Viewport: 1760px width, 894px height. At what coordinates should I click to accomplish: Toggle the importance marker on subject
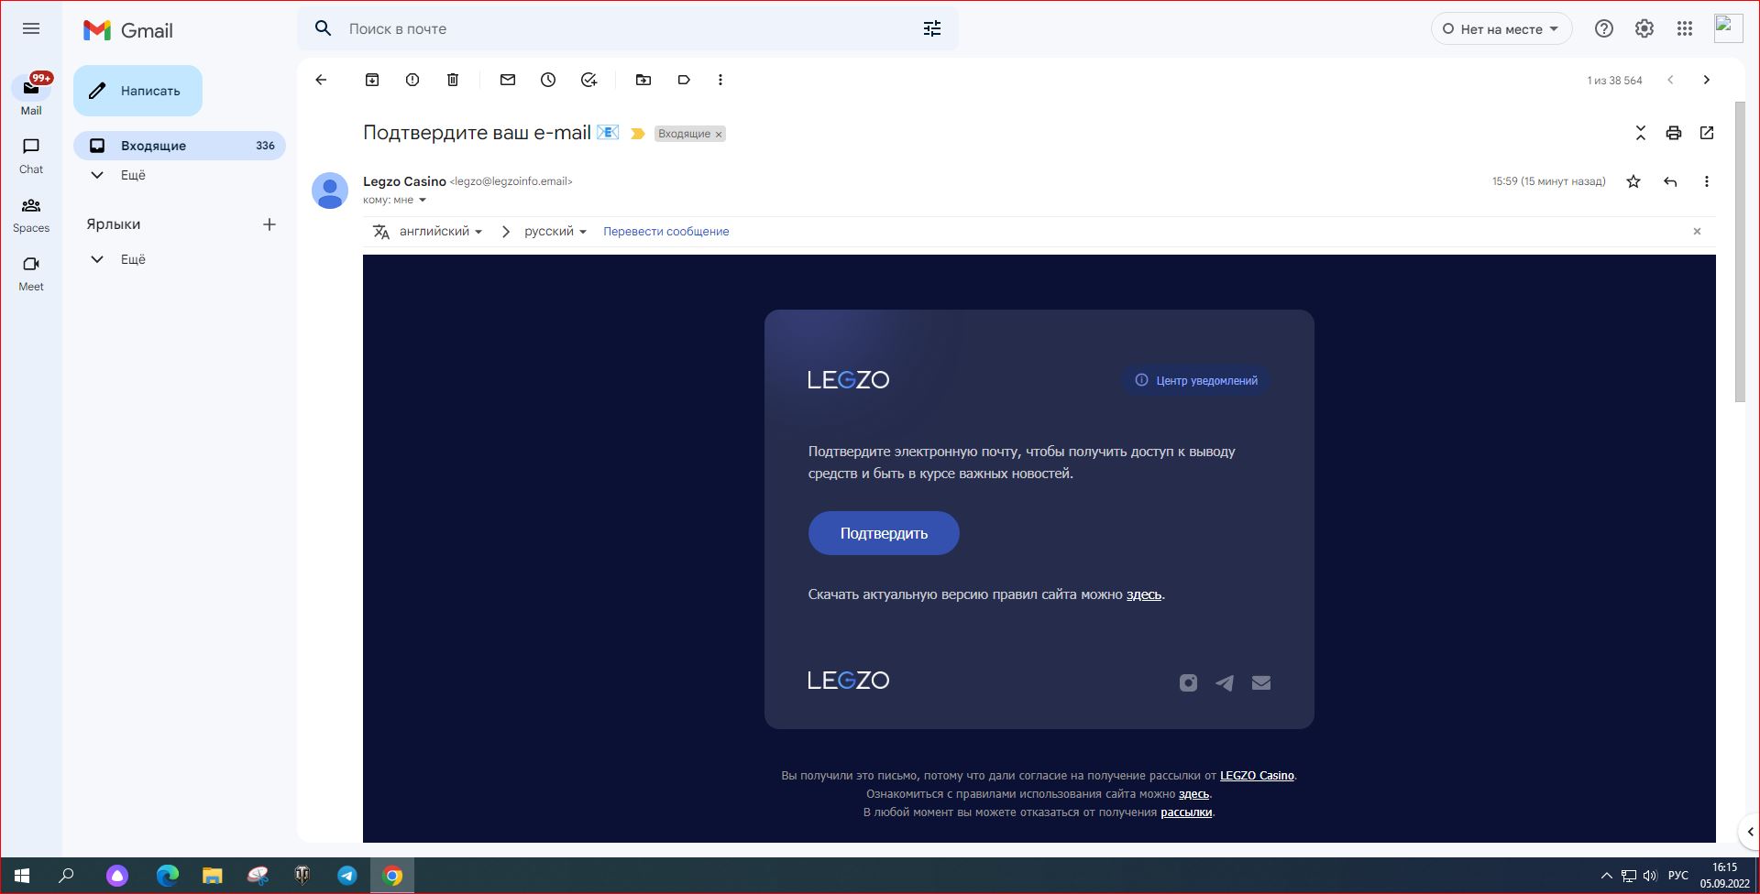pyautogui.click(x=638, y=134)
